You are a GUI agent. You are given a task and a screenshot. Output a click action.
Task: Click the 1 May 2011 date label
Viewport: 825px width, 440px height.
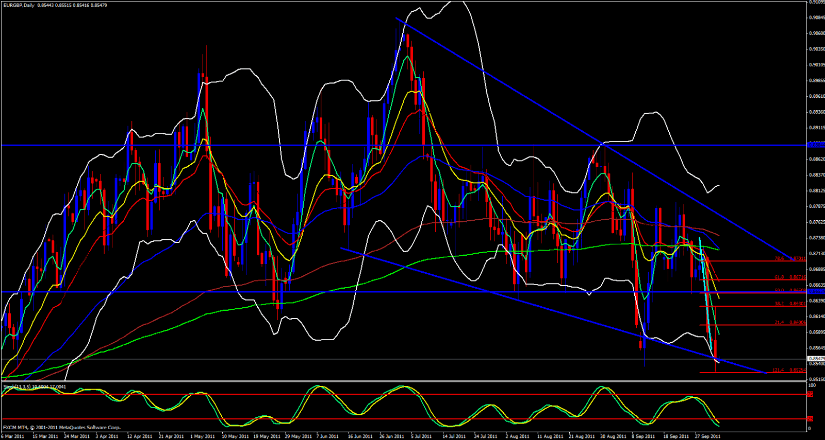tap(203, 436)
